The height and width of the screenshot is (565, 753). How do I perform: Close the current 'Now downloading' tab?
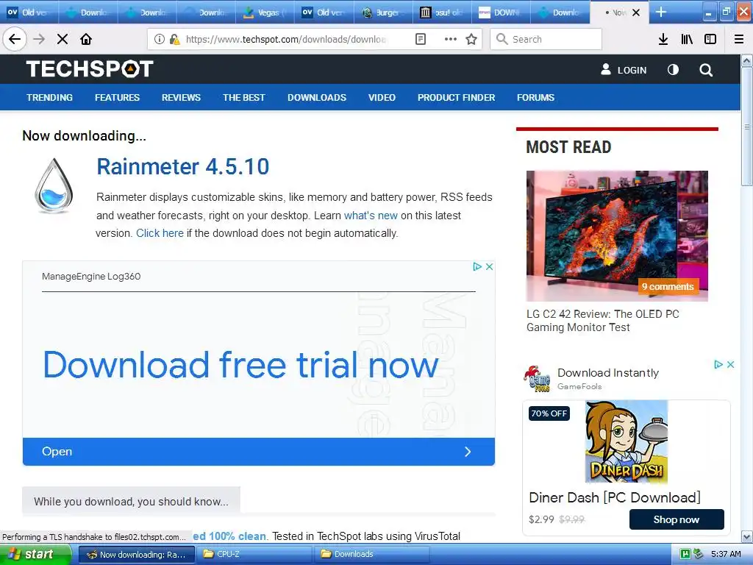coord(636,13)
